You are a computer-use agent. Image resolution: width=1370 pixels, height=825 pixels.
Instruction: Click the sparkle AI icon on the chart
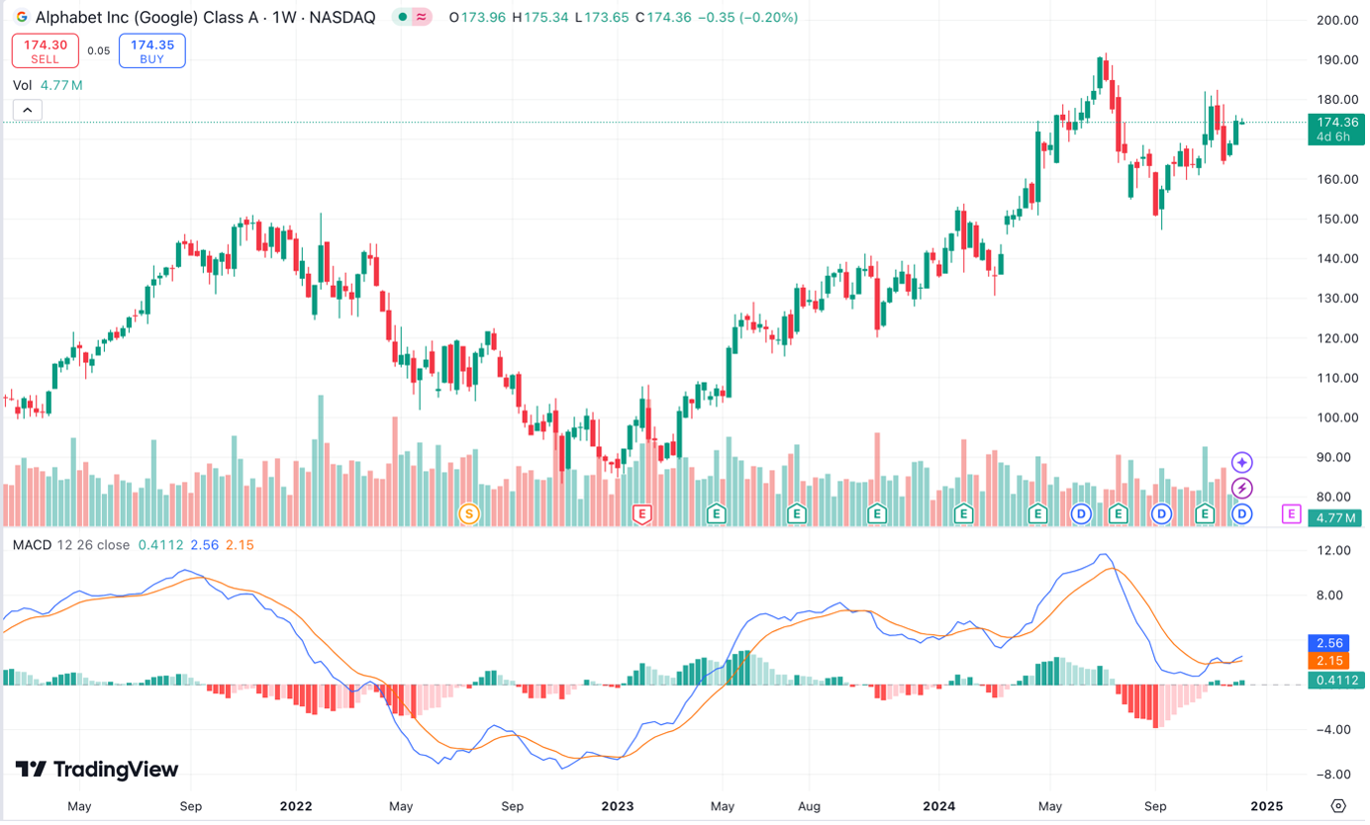[1241, 462]
